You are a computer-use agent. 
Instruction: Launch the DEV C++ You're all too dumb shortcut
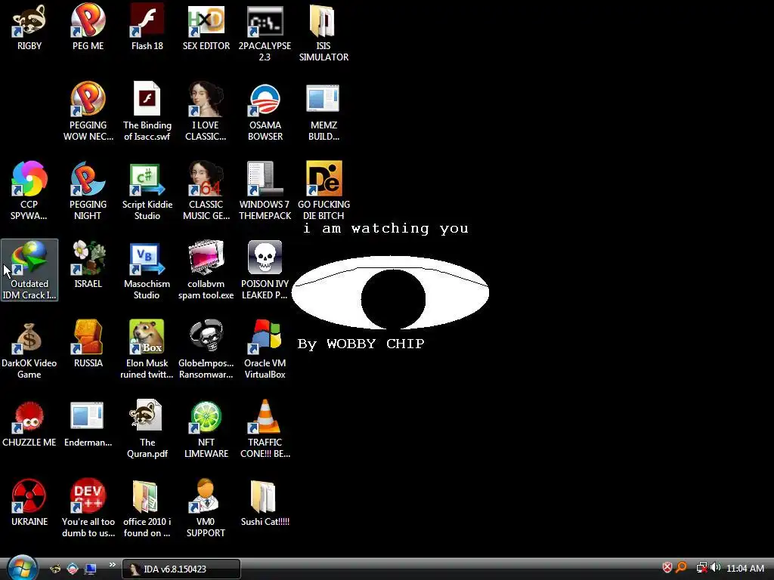point(88,508)
